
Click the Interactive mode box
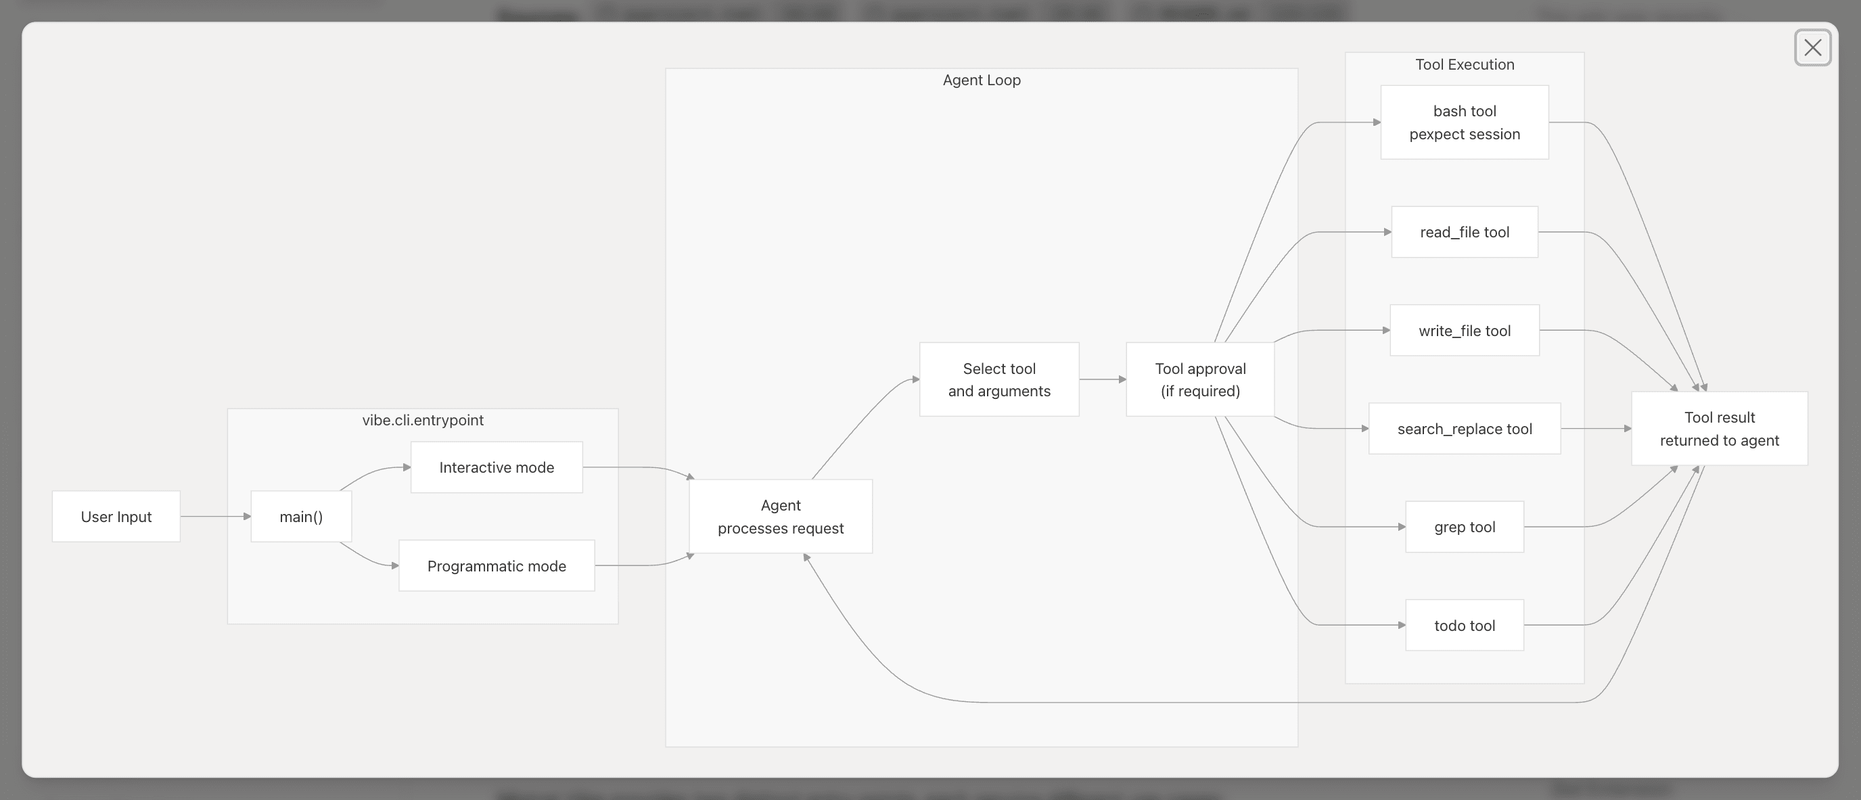coord(497,467)
